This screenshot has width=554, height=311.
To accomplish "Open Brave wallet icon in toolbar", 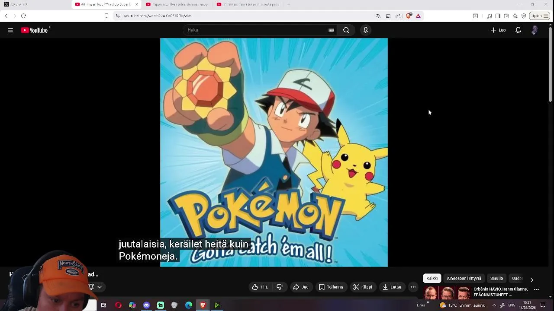I will click(506, 16).
